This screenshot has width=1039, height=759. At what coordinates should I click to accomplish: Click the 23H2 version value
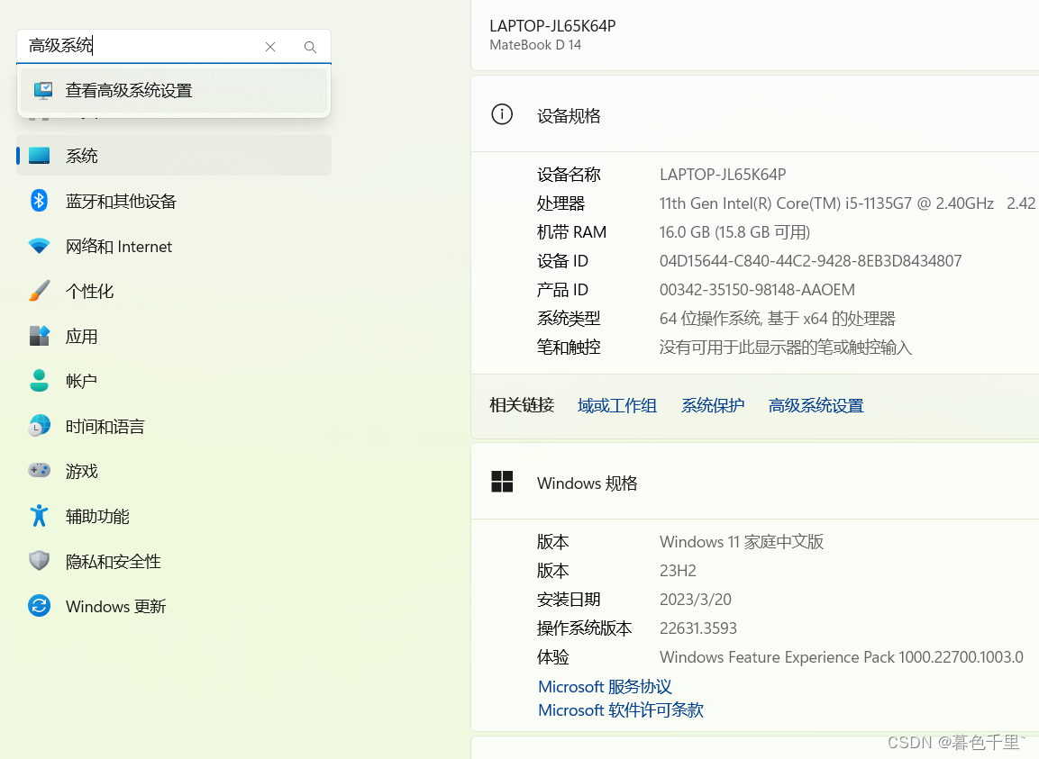coord(678,571)
